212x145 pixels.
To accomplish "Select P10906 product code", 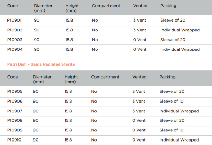I will click(15, 101).
